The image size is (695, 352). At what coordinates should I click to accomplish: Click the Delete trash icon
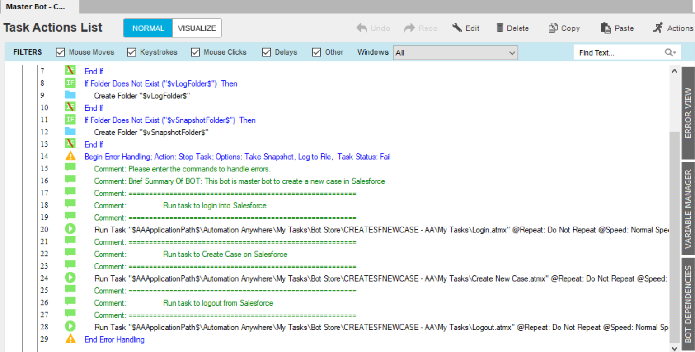[x=500, y=28]
